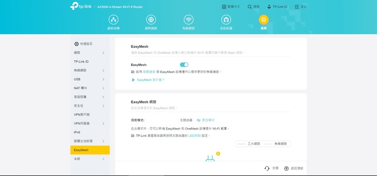Expand the NAT 轉向 sidebar chevron

point(103,88)
